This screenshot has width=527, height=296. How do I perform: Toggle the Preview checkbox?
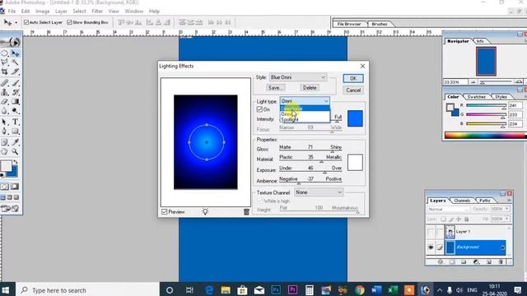[165, 212]
